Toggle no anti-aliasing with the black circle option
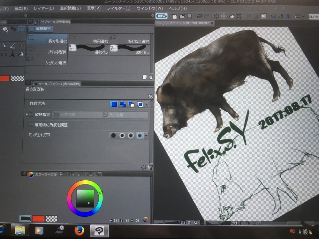This screenshot has width=319, height=239. (x=114, y=135)
